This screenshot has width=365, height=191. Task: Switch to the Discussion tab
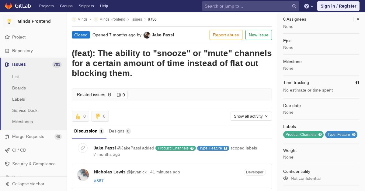pyautogui.click(x=89, y=131)
